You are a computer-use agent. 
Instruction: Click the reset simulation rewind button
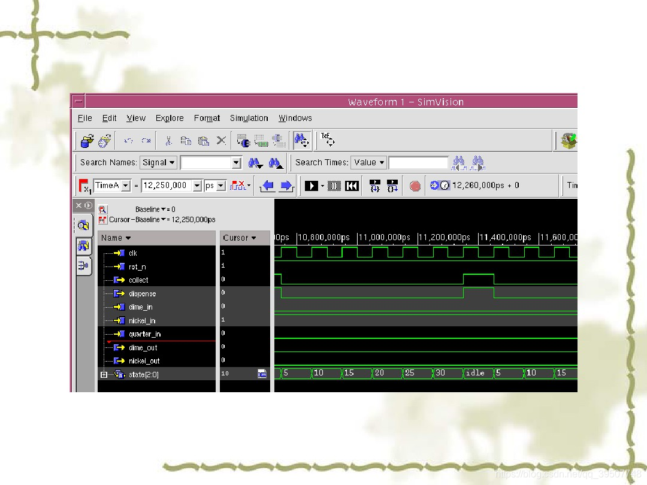(x=352, y=186)
